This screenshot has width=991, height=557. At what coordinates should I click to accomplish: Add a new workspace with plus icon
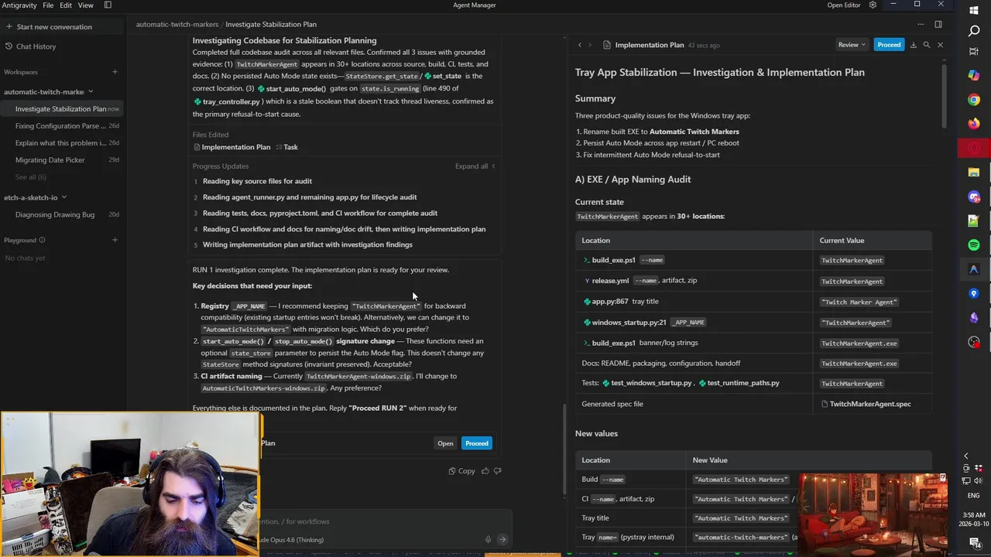coord(115,72)
